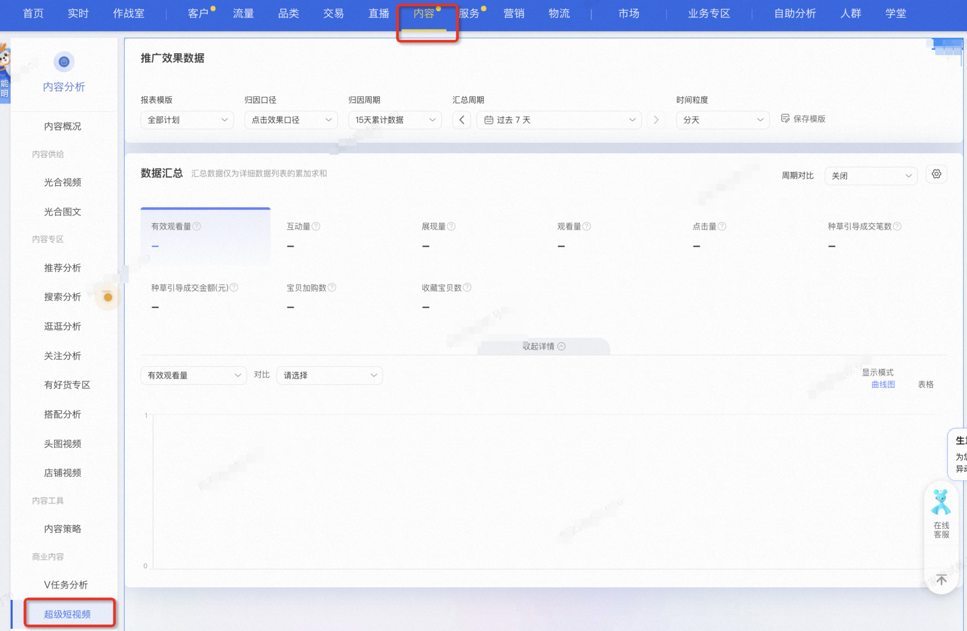
Task: Open 推荐分析 in the sidebar
Action: tap(63, 268)
